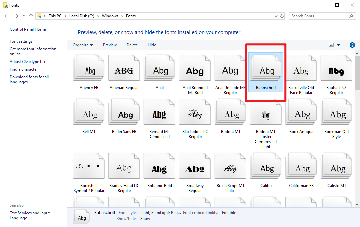Select the Bernard MT Condensed font
Screen dimensions: 360x227
[159, 112]
